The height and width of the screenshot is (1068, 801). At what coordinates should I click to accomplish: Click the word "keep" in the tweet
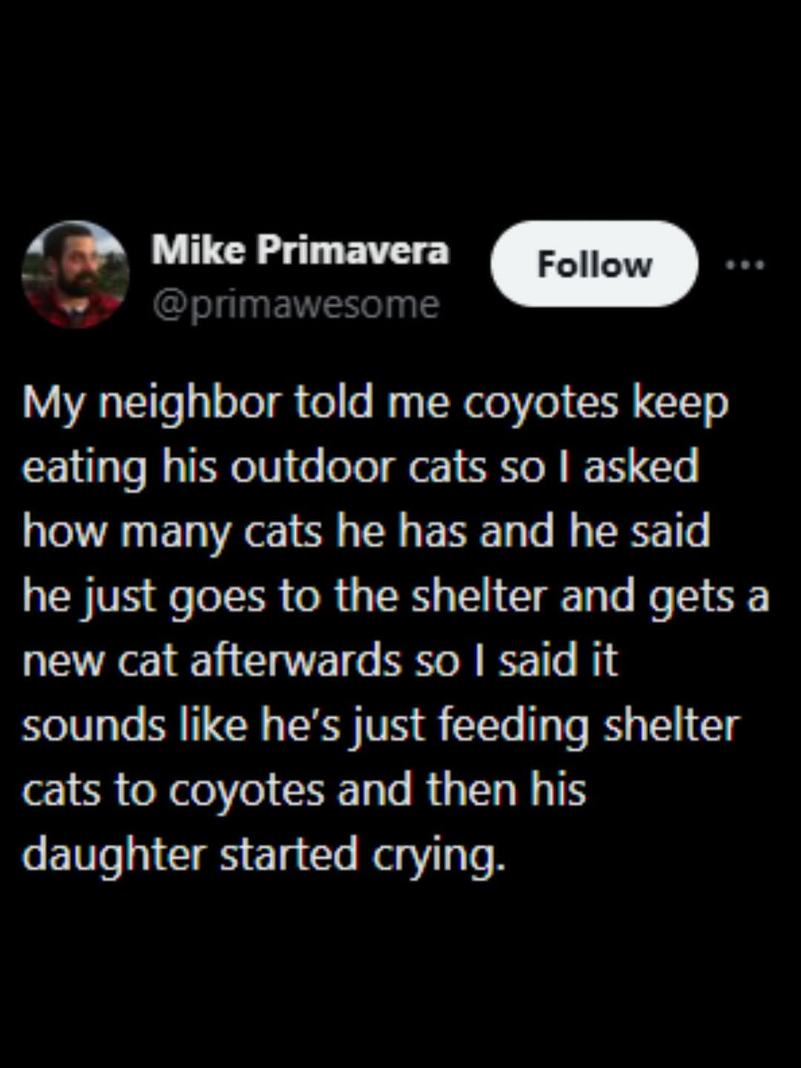(x=680, y=404)
